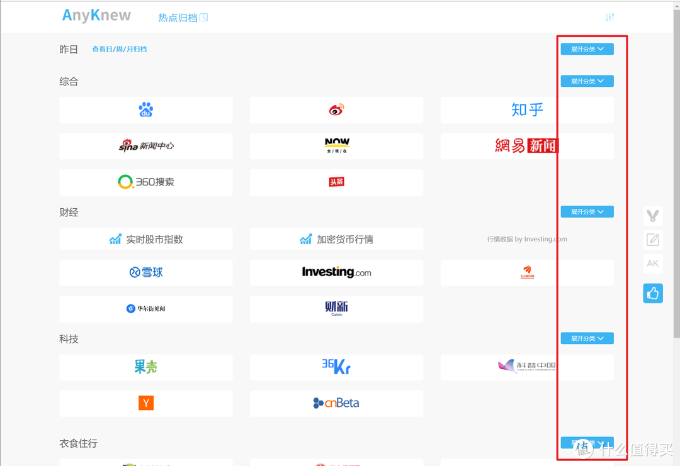Click the 综合 section heading
The height and width of the screenshot is (466, 680).
coord(69,81)
